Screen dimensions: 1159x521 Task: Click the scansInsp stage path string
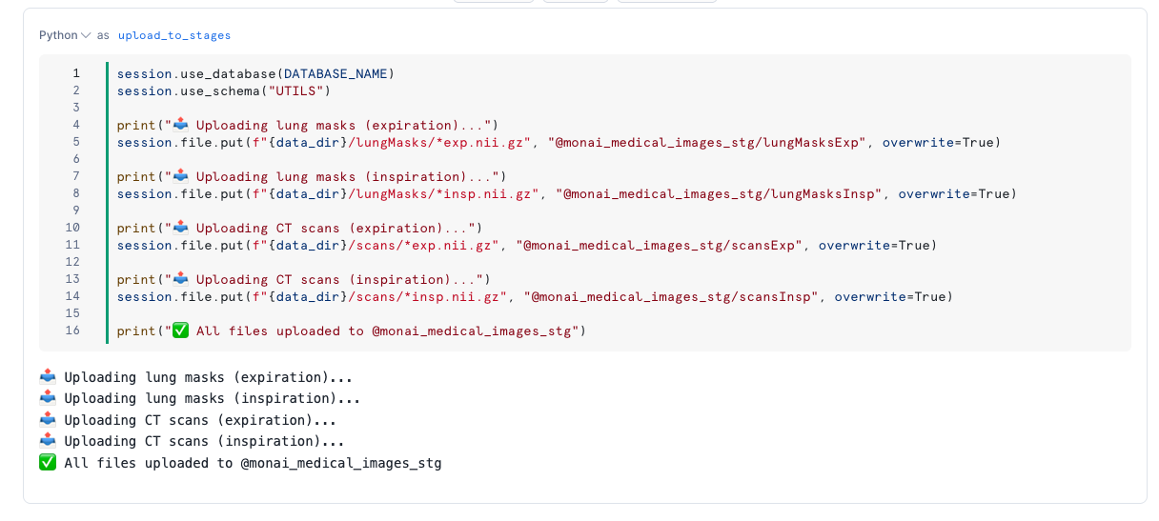[671, 296]
